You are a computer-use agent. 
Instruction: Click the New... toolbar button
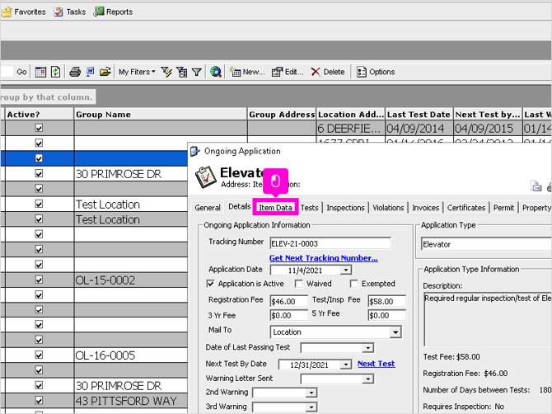(247, 72)
